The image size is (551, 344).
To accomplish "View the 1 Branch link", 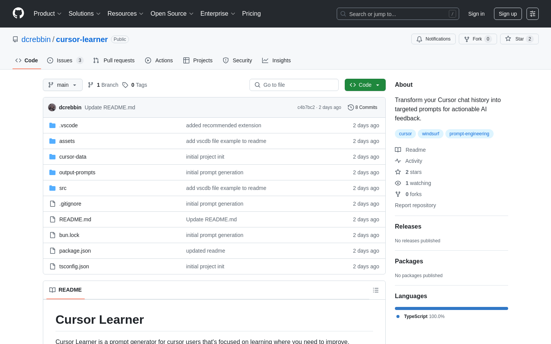I will [x=103, y=85].
